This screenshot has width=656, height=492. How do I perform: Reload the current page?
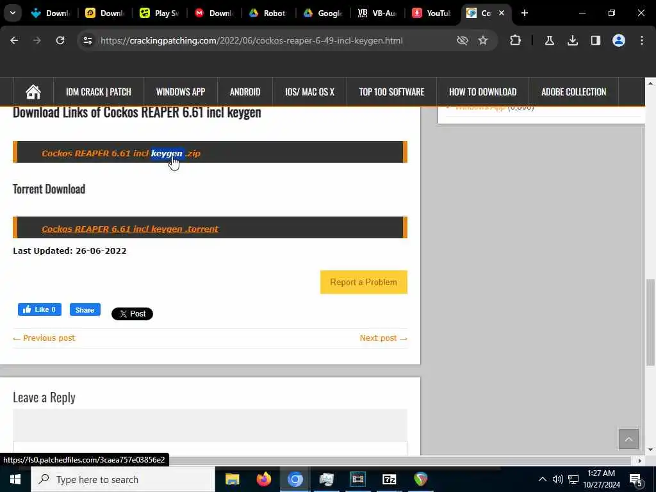(x=60, y=40)
